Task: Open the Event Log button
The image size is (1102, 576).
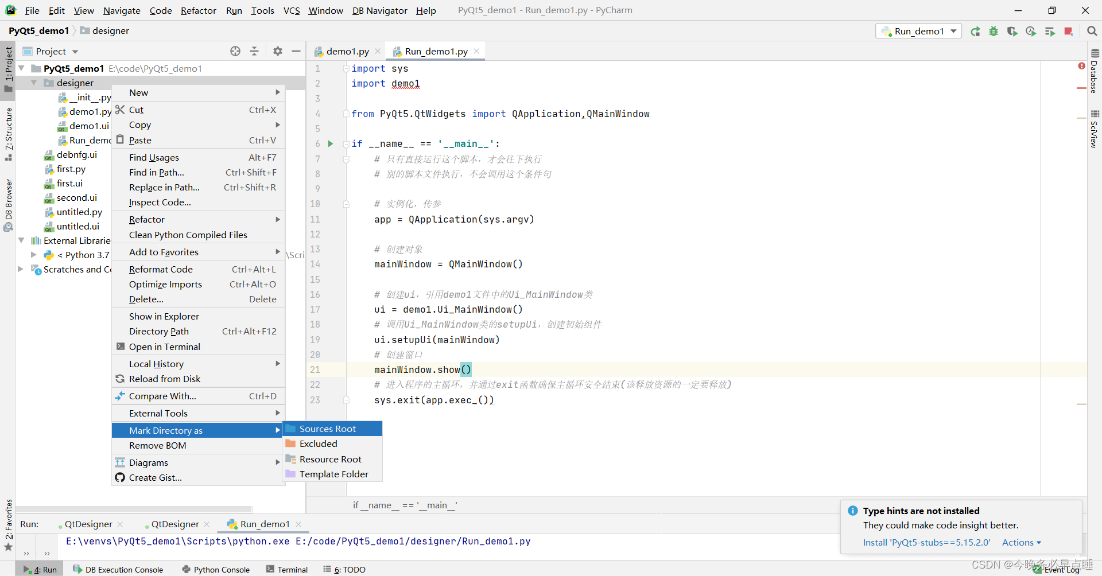Action: point(1057,569)
